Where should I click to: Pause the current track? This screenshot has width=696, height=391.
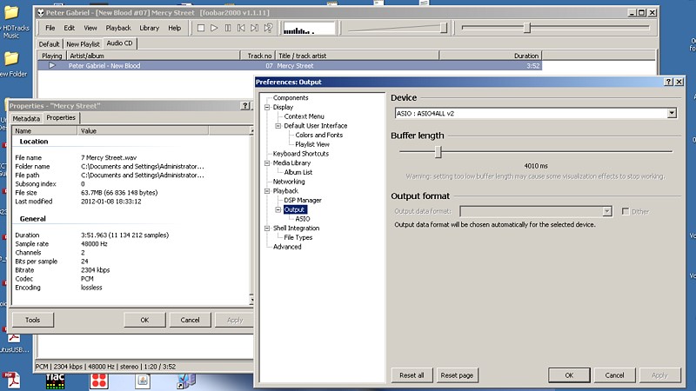click(x=228, y=28)
